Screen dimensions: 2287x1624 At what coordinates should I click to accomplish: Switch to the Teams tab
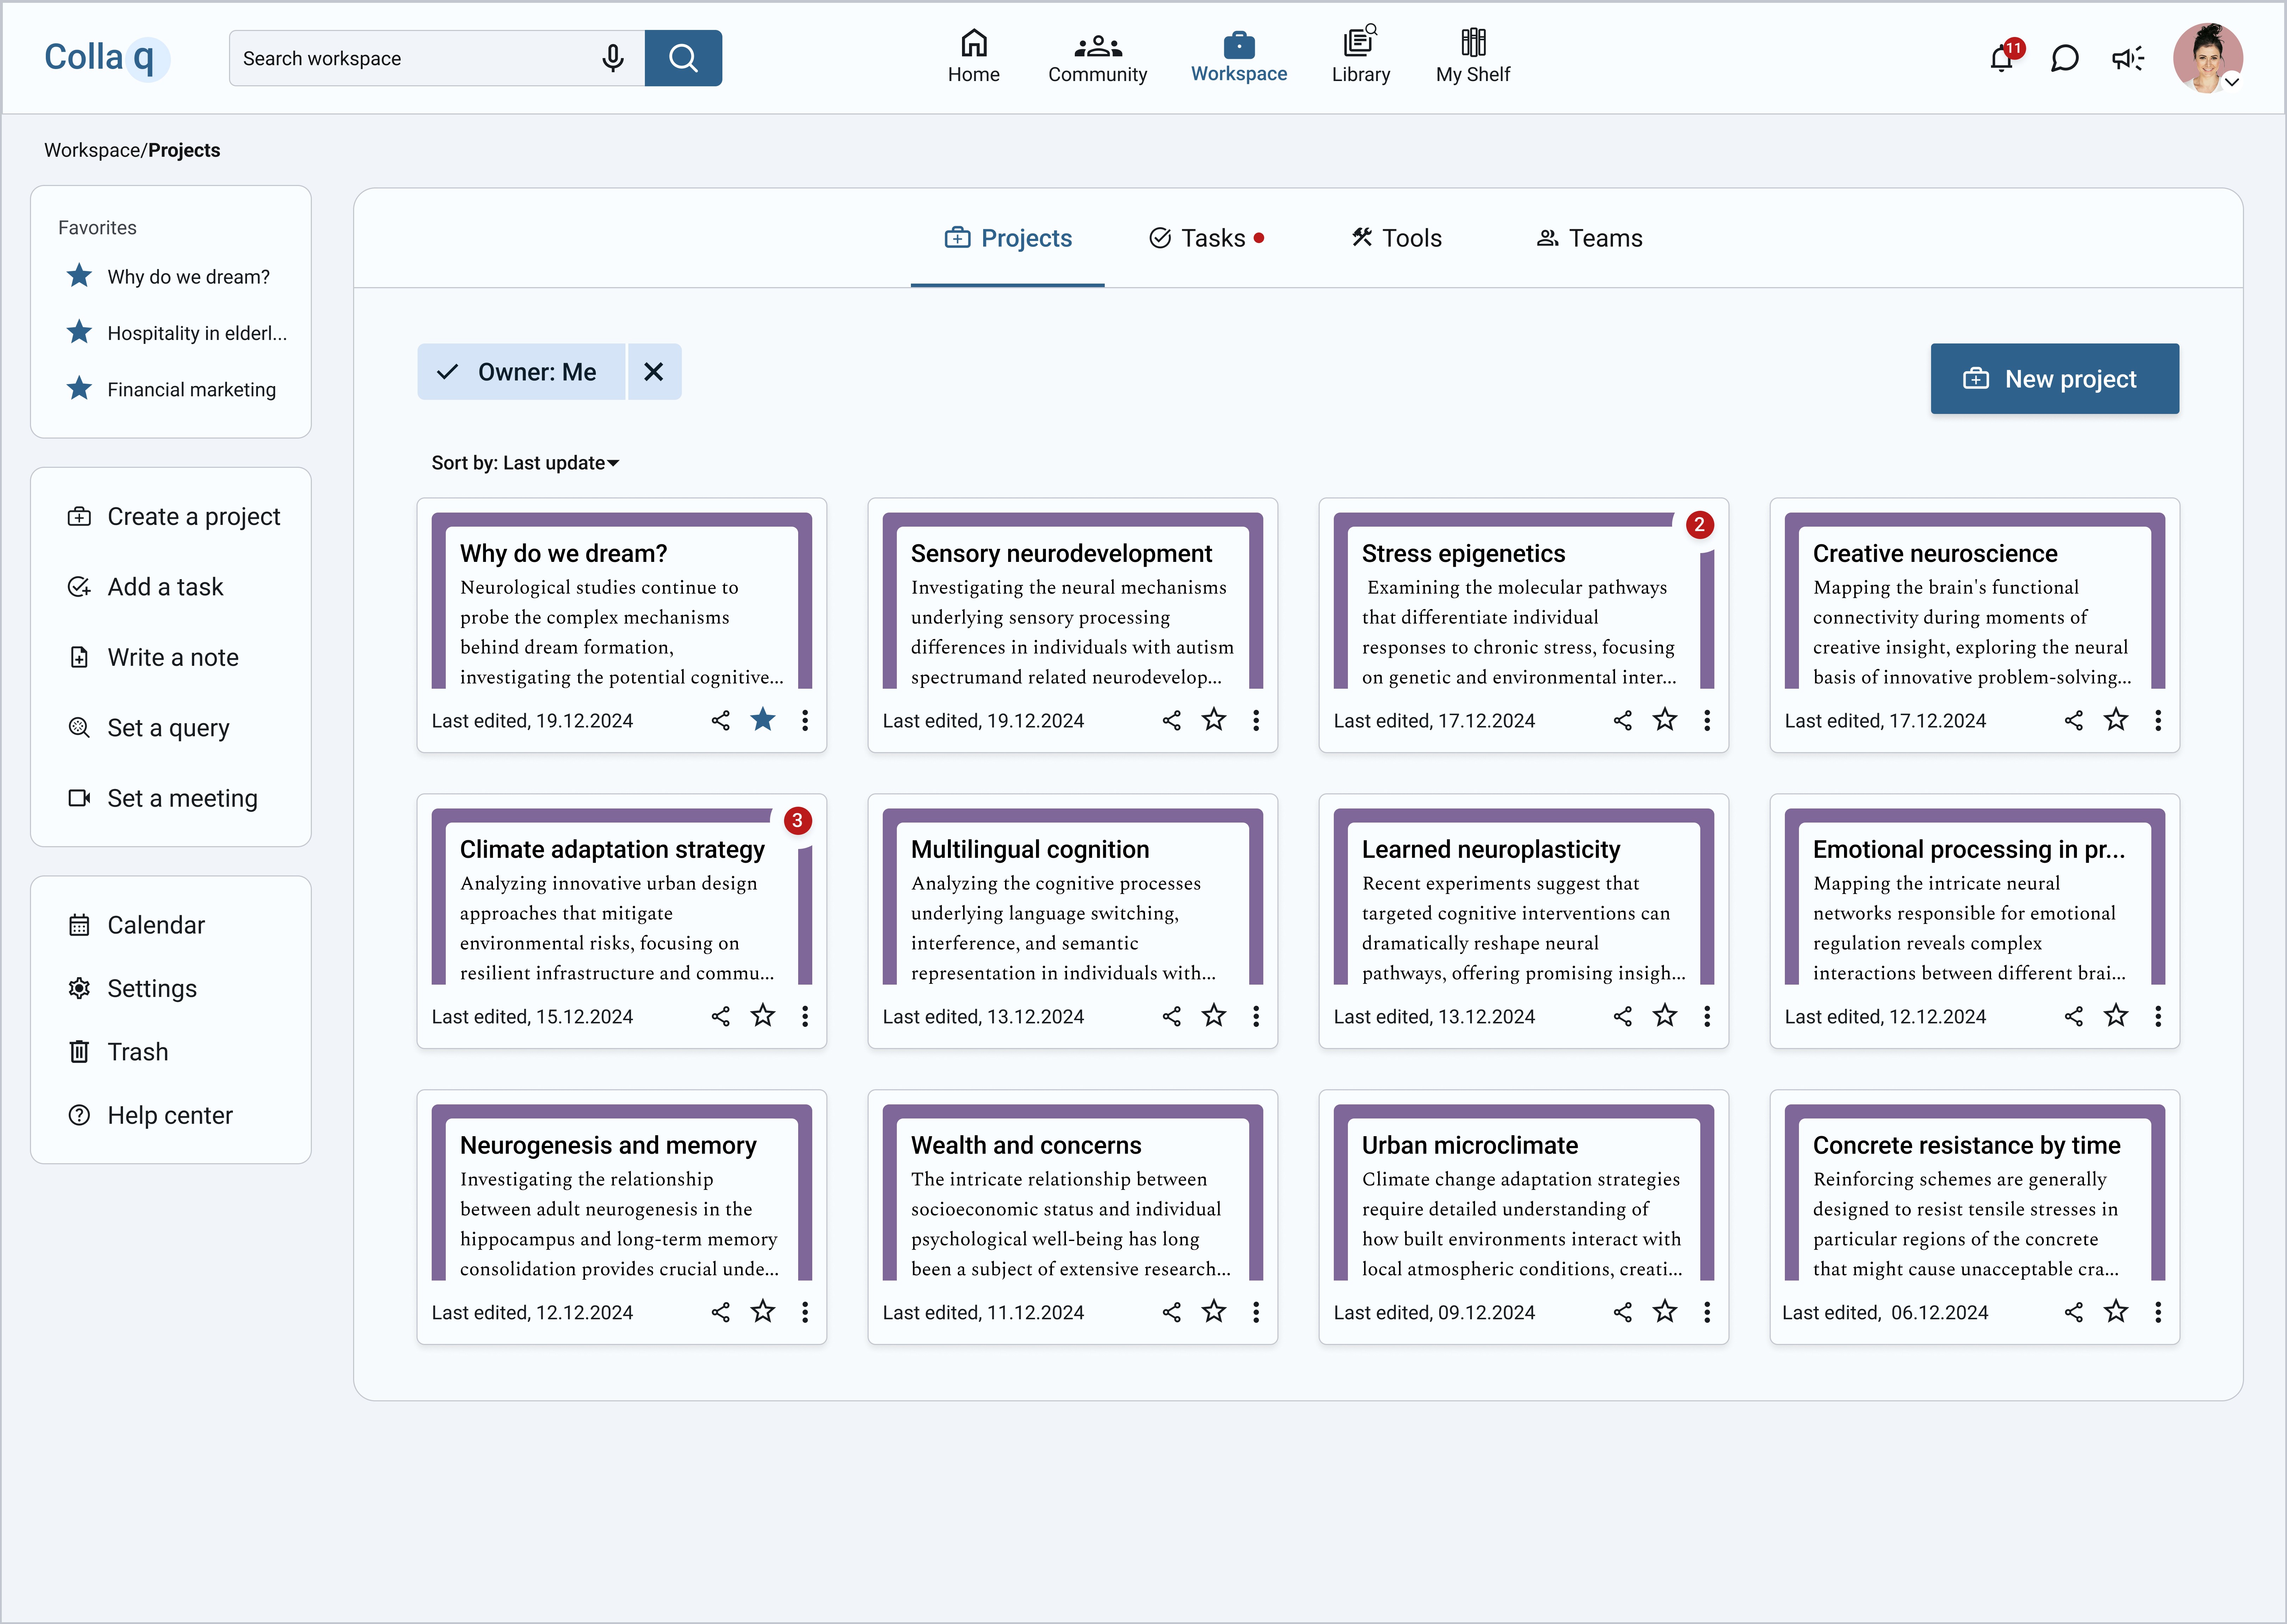[x=1590, y=238]
